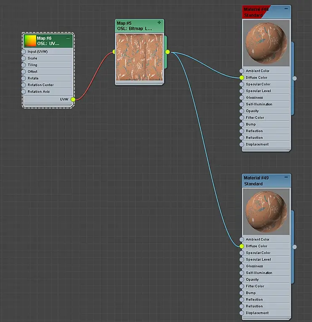Click the output socket of Material #48

point(294,78)
